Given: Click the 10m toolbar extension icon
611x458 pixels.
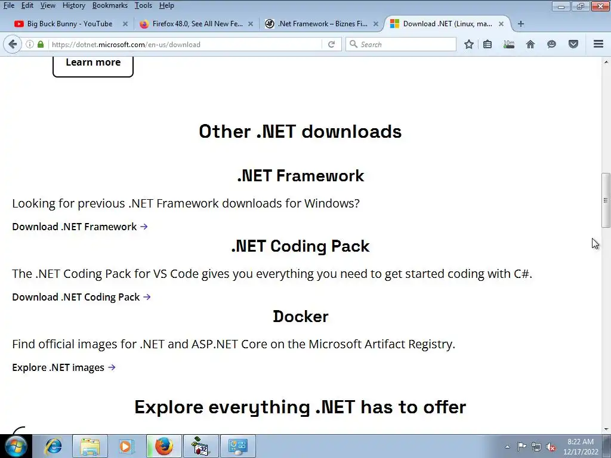Looking at the screenshot, I should click(x=509, y=44).
